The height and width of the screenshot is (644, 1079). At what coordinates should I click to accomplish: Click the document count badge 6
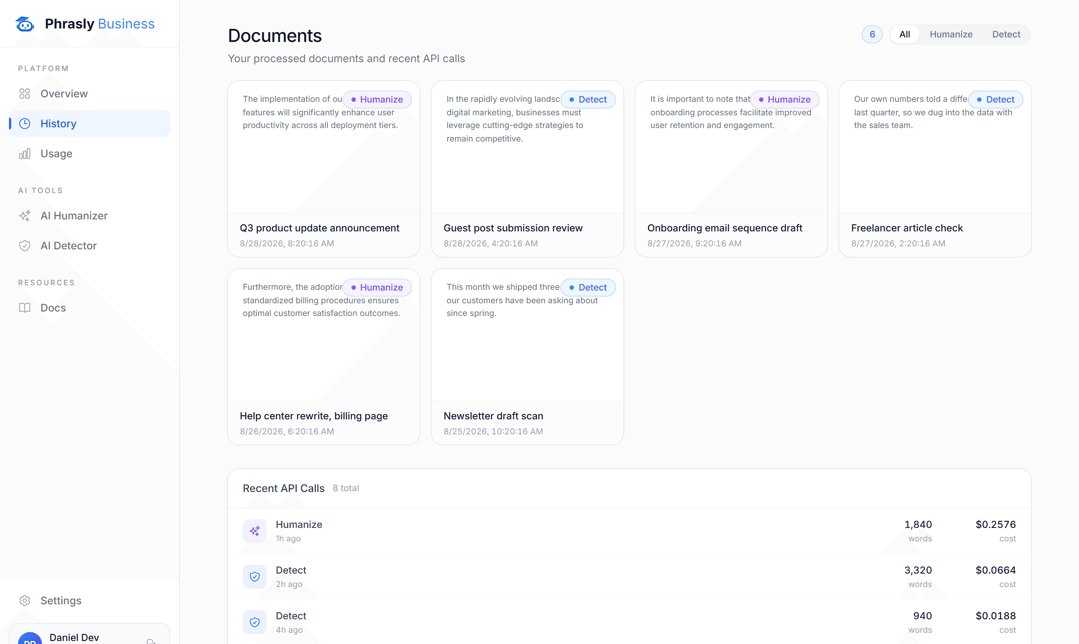tap(872, 34)
